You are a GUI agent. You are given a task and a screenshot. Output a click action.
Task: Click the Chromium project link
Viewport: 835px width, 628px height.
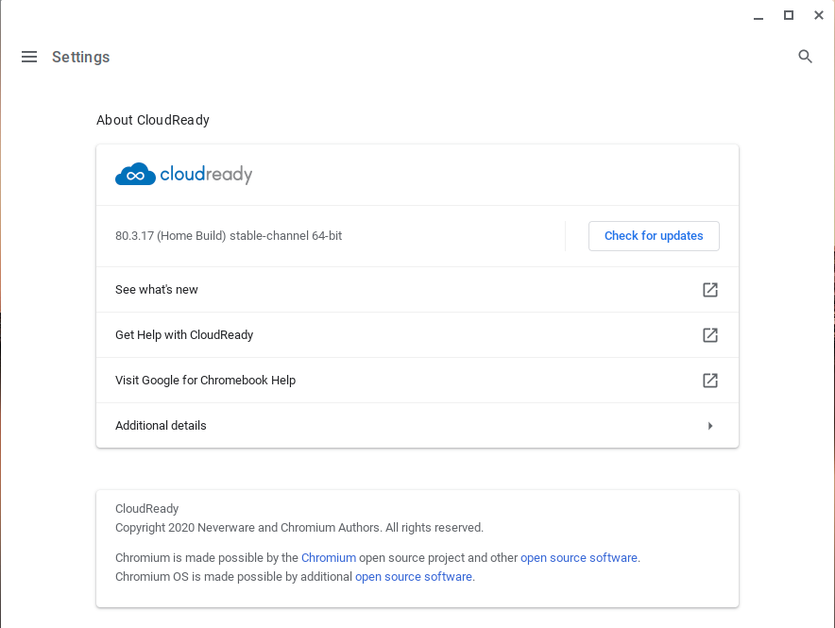[x=329, y=558]
